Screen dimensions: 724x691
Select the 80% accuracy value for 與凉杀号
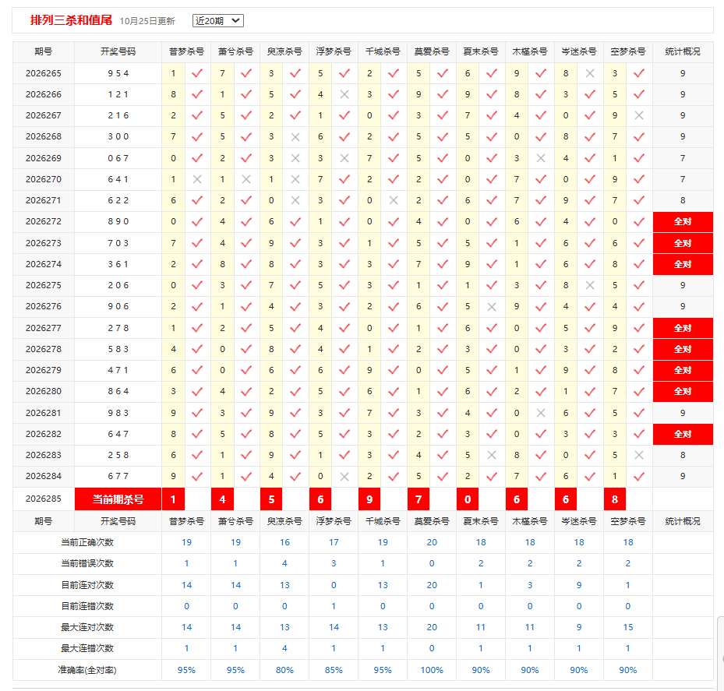pos(284,670)
